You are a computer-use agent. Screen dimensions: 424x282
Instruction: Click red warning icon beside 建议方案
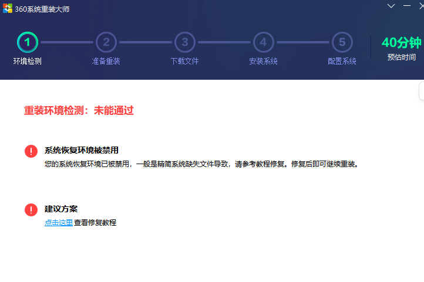tap(31, 210)
